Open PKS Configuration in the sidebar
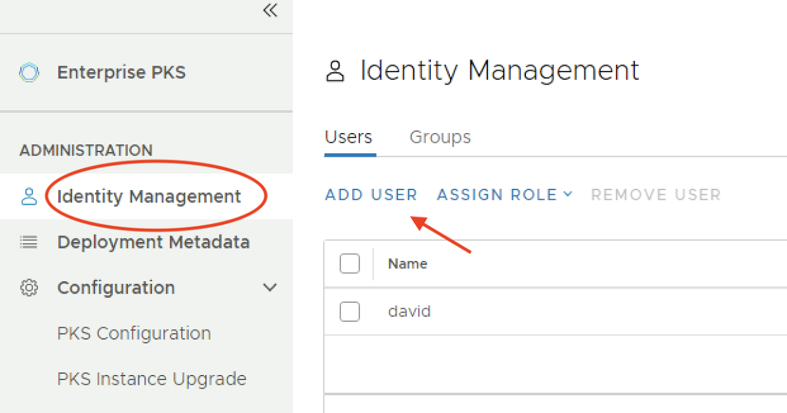Screen dimensions: 787x413 [134, 333]
